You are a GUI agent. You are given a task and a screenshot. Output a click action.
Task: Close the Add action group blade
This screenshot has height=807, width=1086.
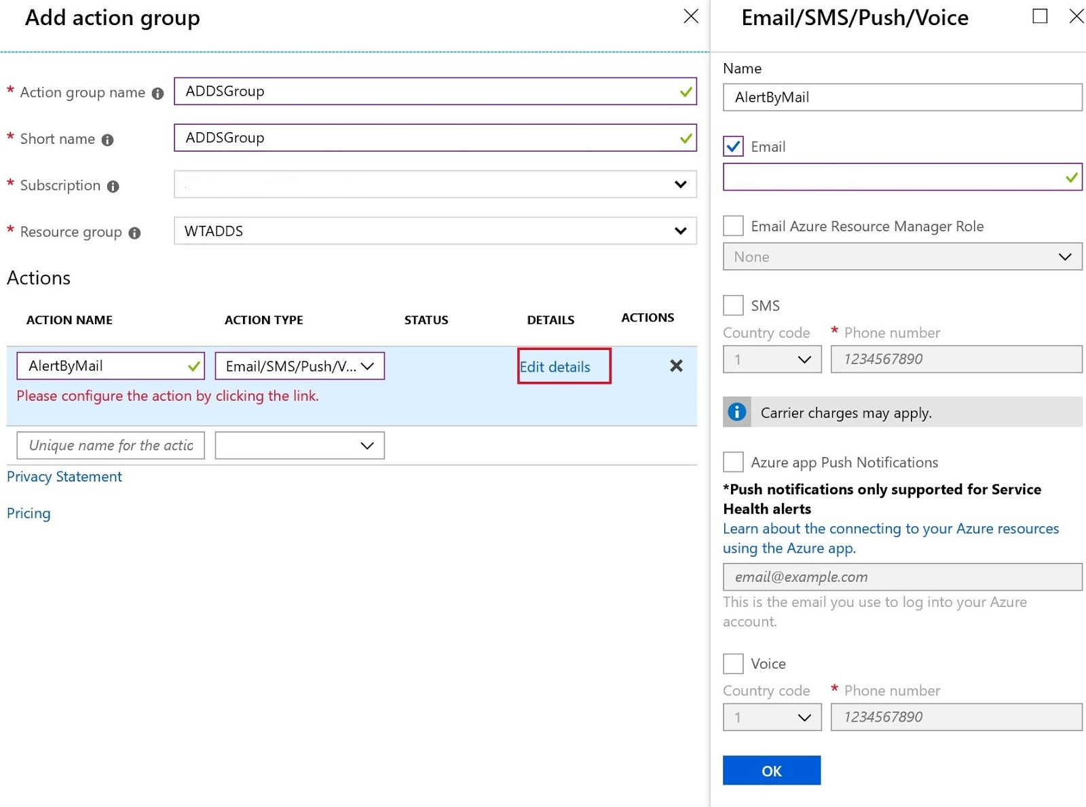tap(691, 16)
